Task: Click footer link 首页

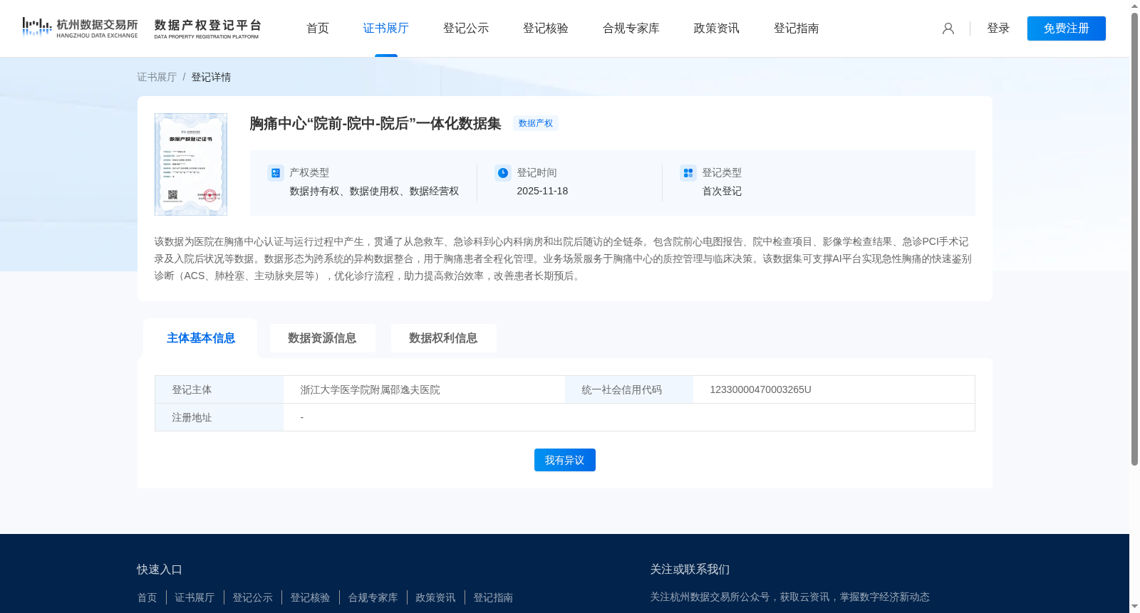Action: 147,597
